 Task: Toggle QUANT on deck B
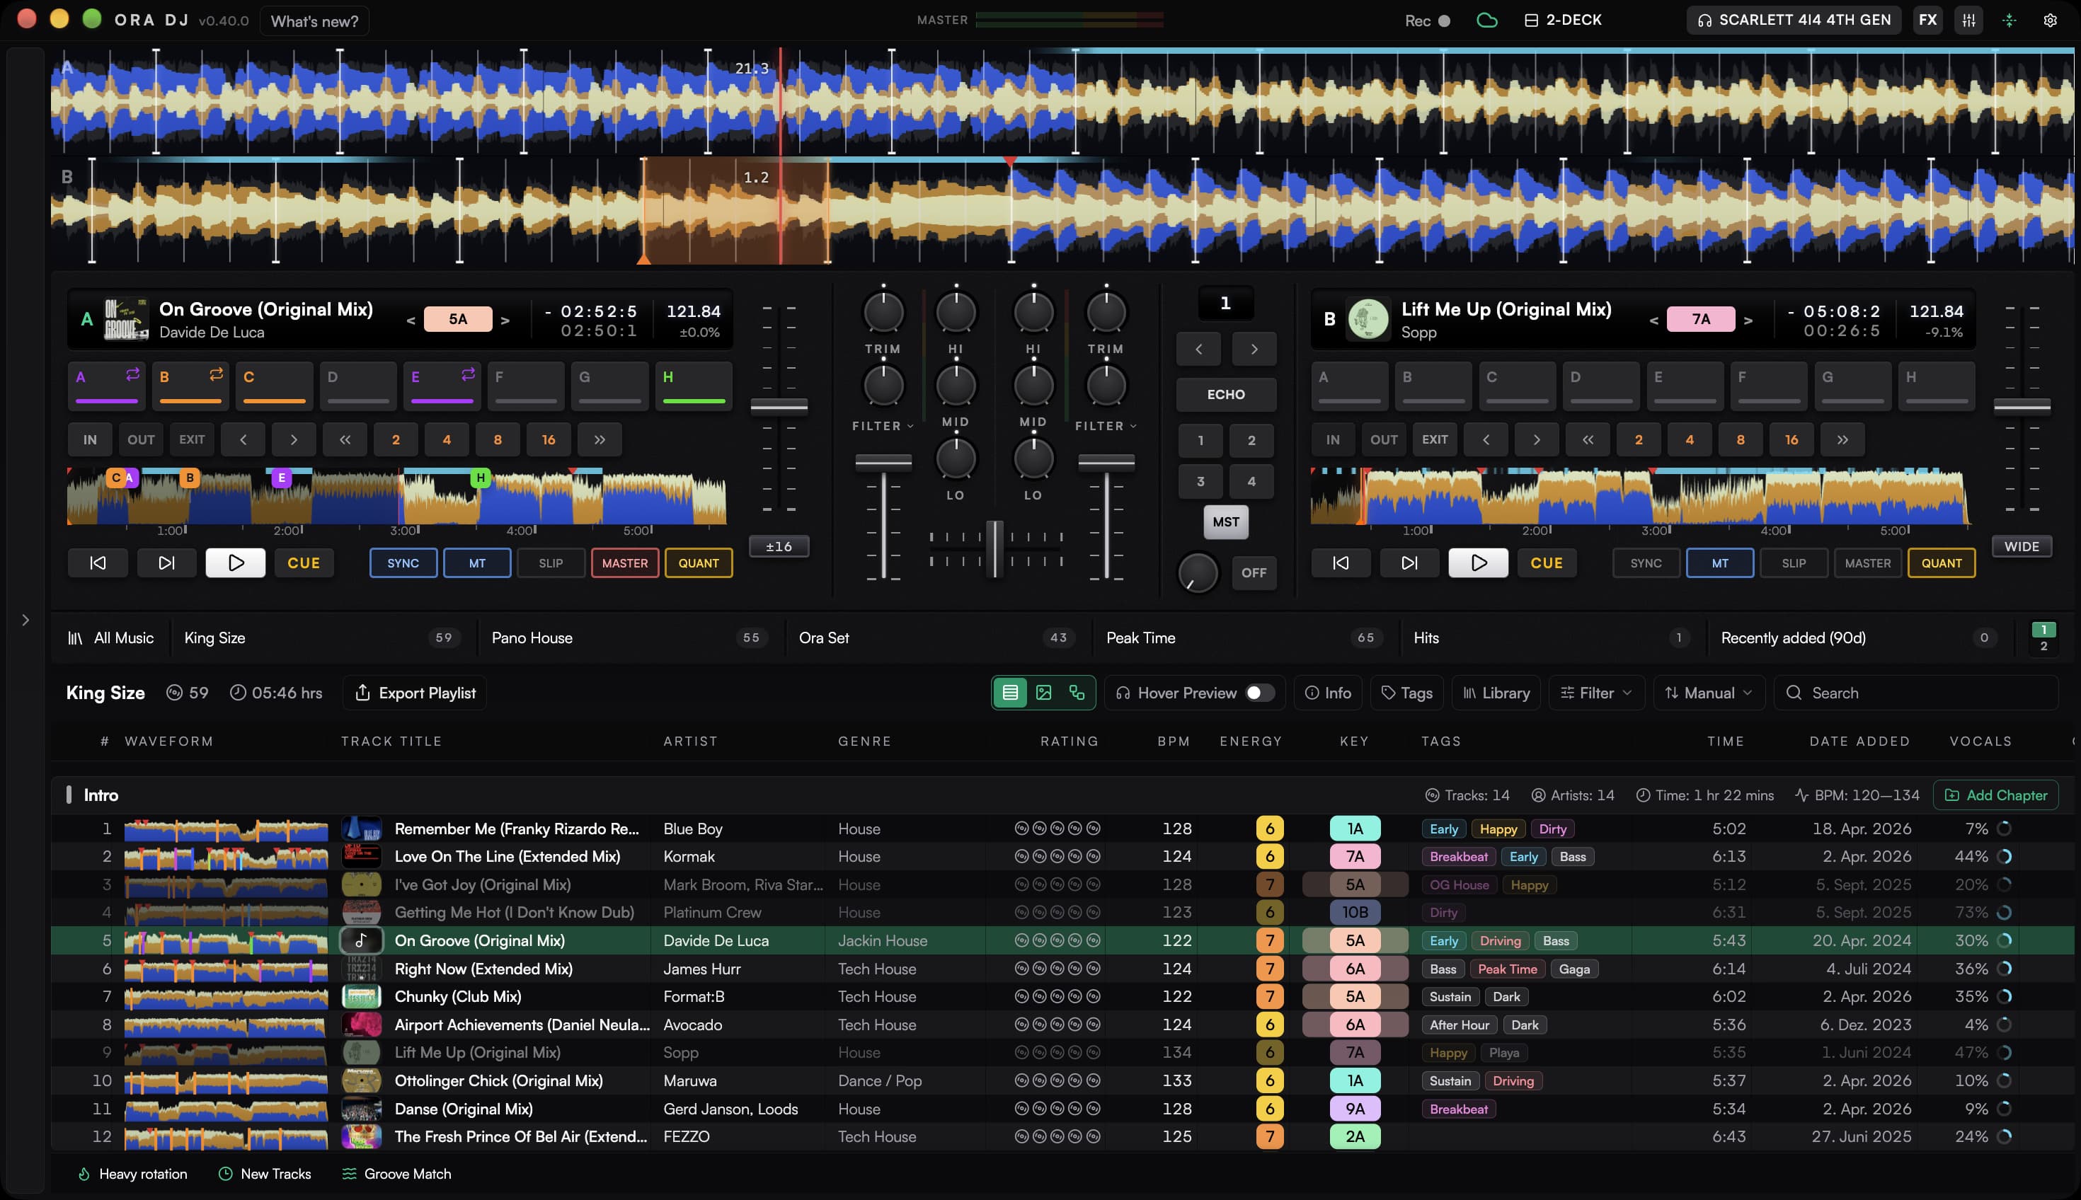pos(1942,563)
